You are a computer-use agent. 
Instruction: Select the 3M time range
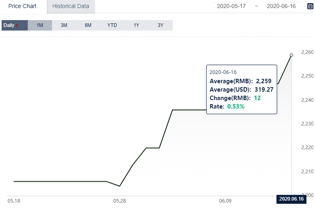click(x=64, y=25)
